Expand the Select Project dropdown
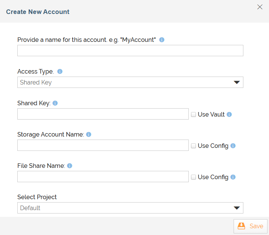Image resolution: width=269 pixels, height=235 pixels. 130,208
